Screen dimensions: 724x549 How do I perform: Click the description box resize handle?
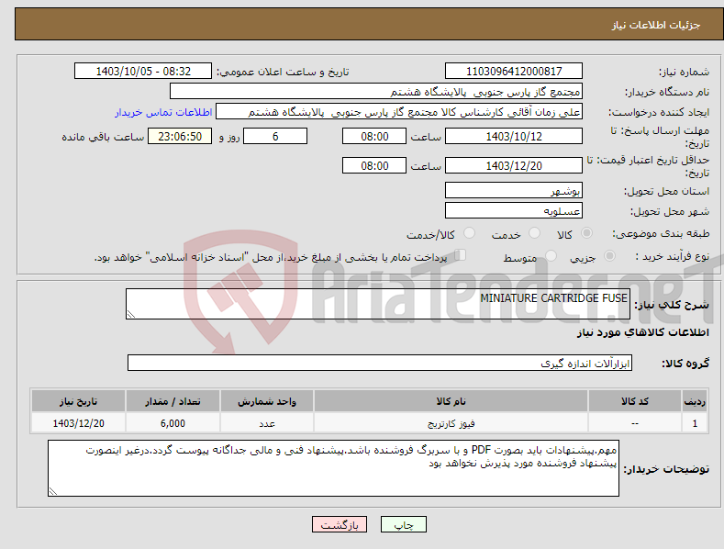[x=131, y=314]
